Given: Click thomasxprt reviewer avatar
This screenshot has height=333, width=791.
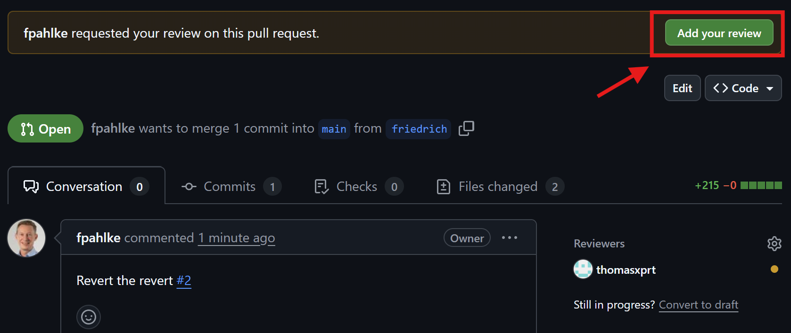Looking at the screenshot, I should point(583,270).
